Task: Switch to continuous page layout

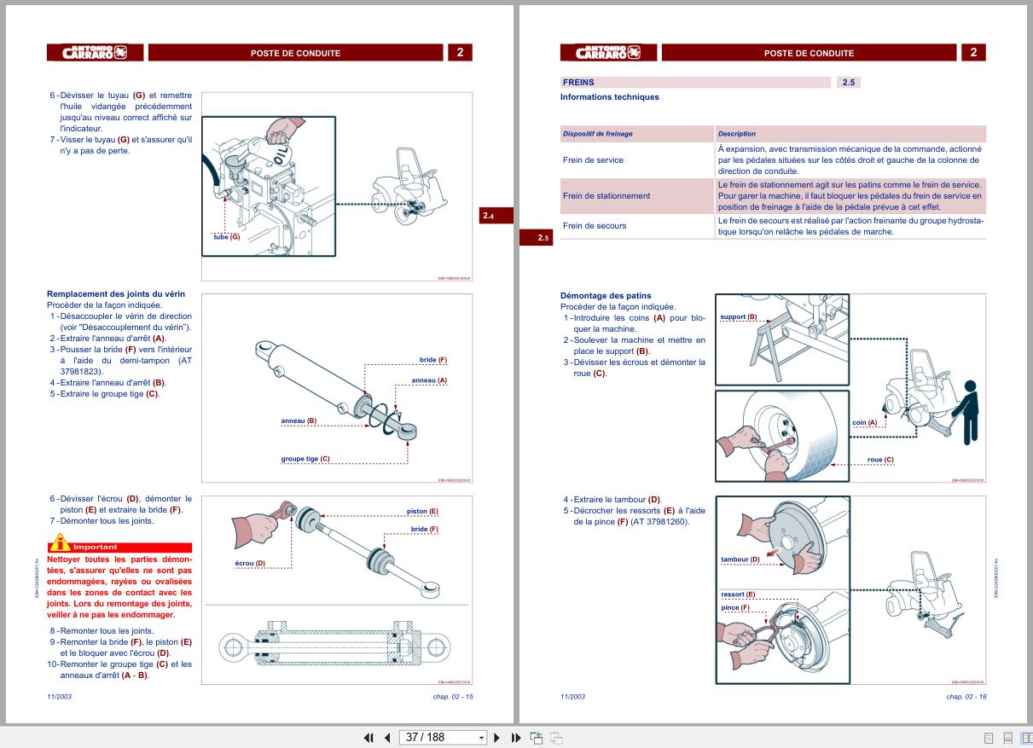Action: point(1007,738)
